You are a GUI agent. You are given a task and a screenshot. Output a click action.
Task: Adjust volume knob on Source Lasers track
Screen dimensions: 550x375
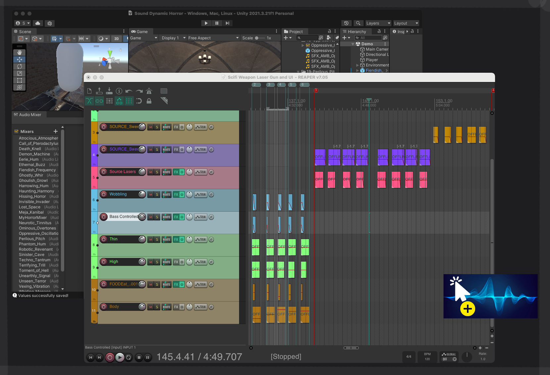(x=142, y=172)
